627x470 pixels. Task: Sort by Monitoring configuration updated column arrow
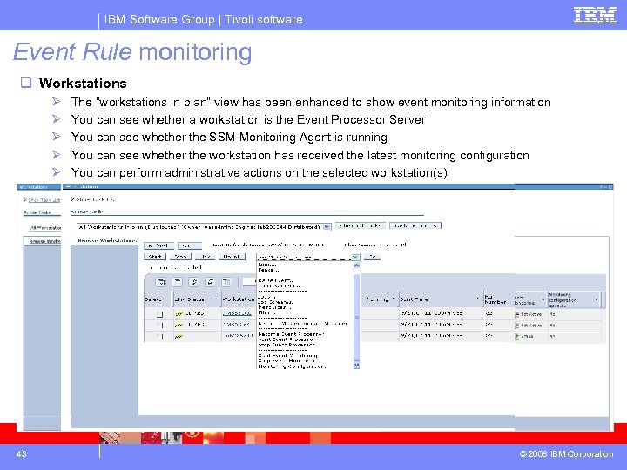pos(597,299)
